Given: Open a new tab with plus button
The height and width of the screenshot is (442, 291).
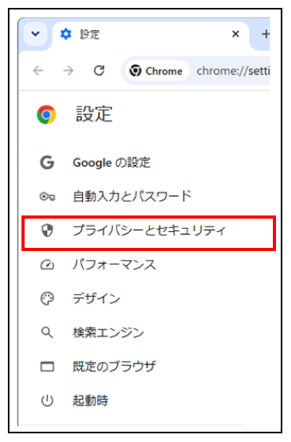Looking at the screenshot, I should tap(265, 34).
